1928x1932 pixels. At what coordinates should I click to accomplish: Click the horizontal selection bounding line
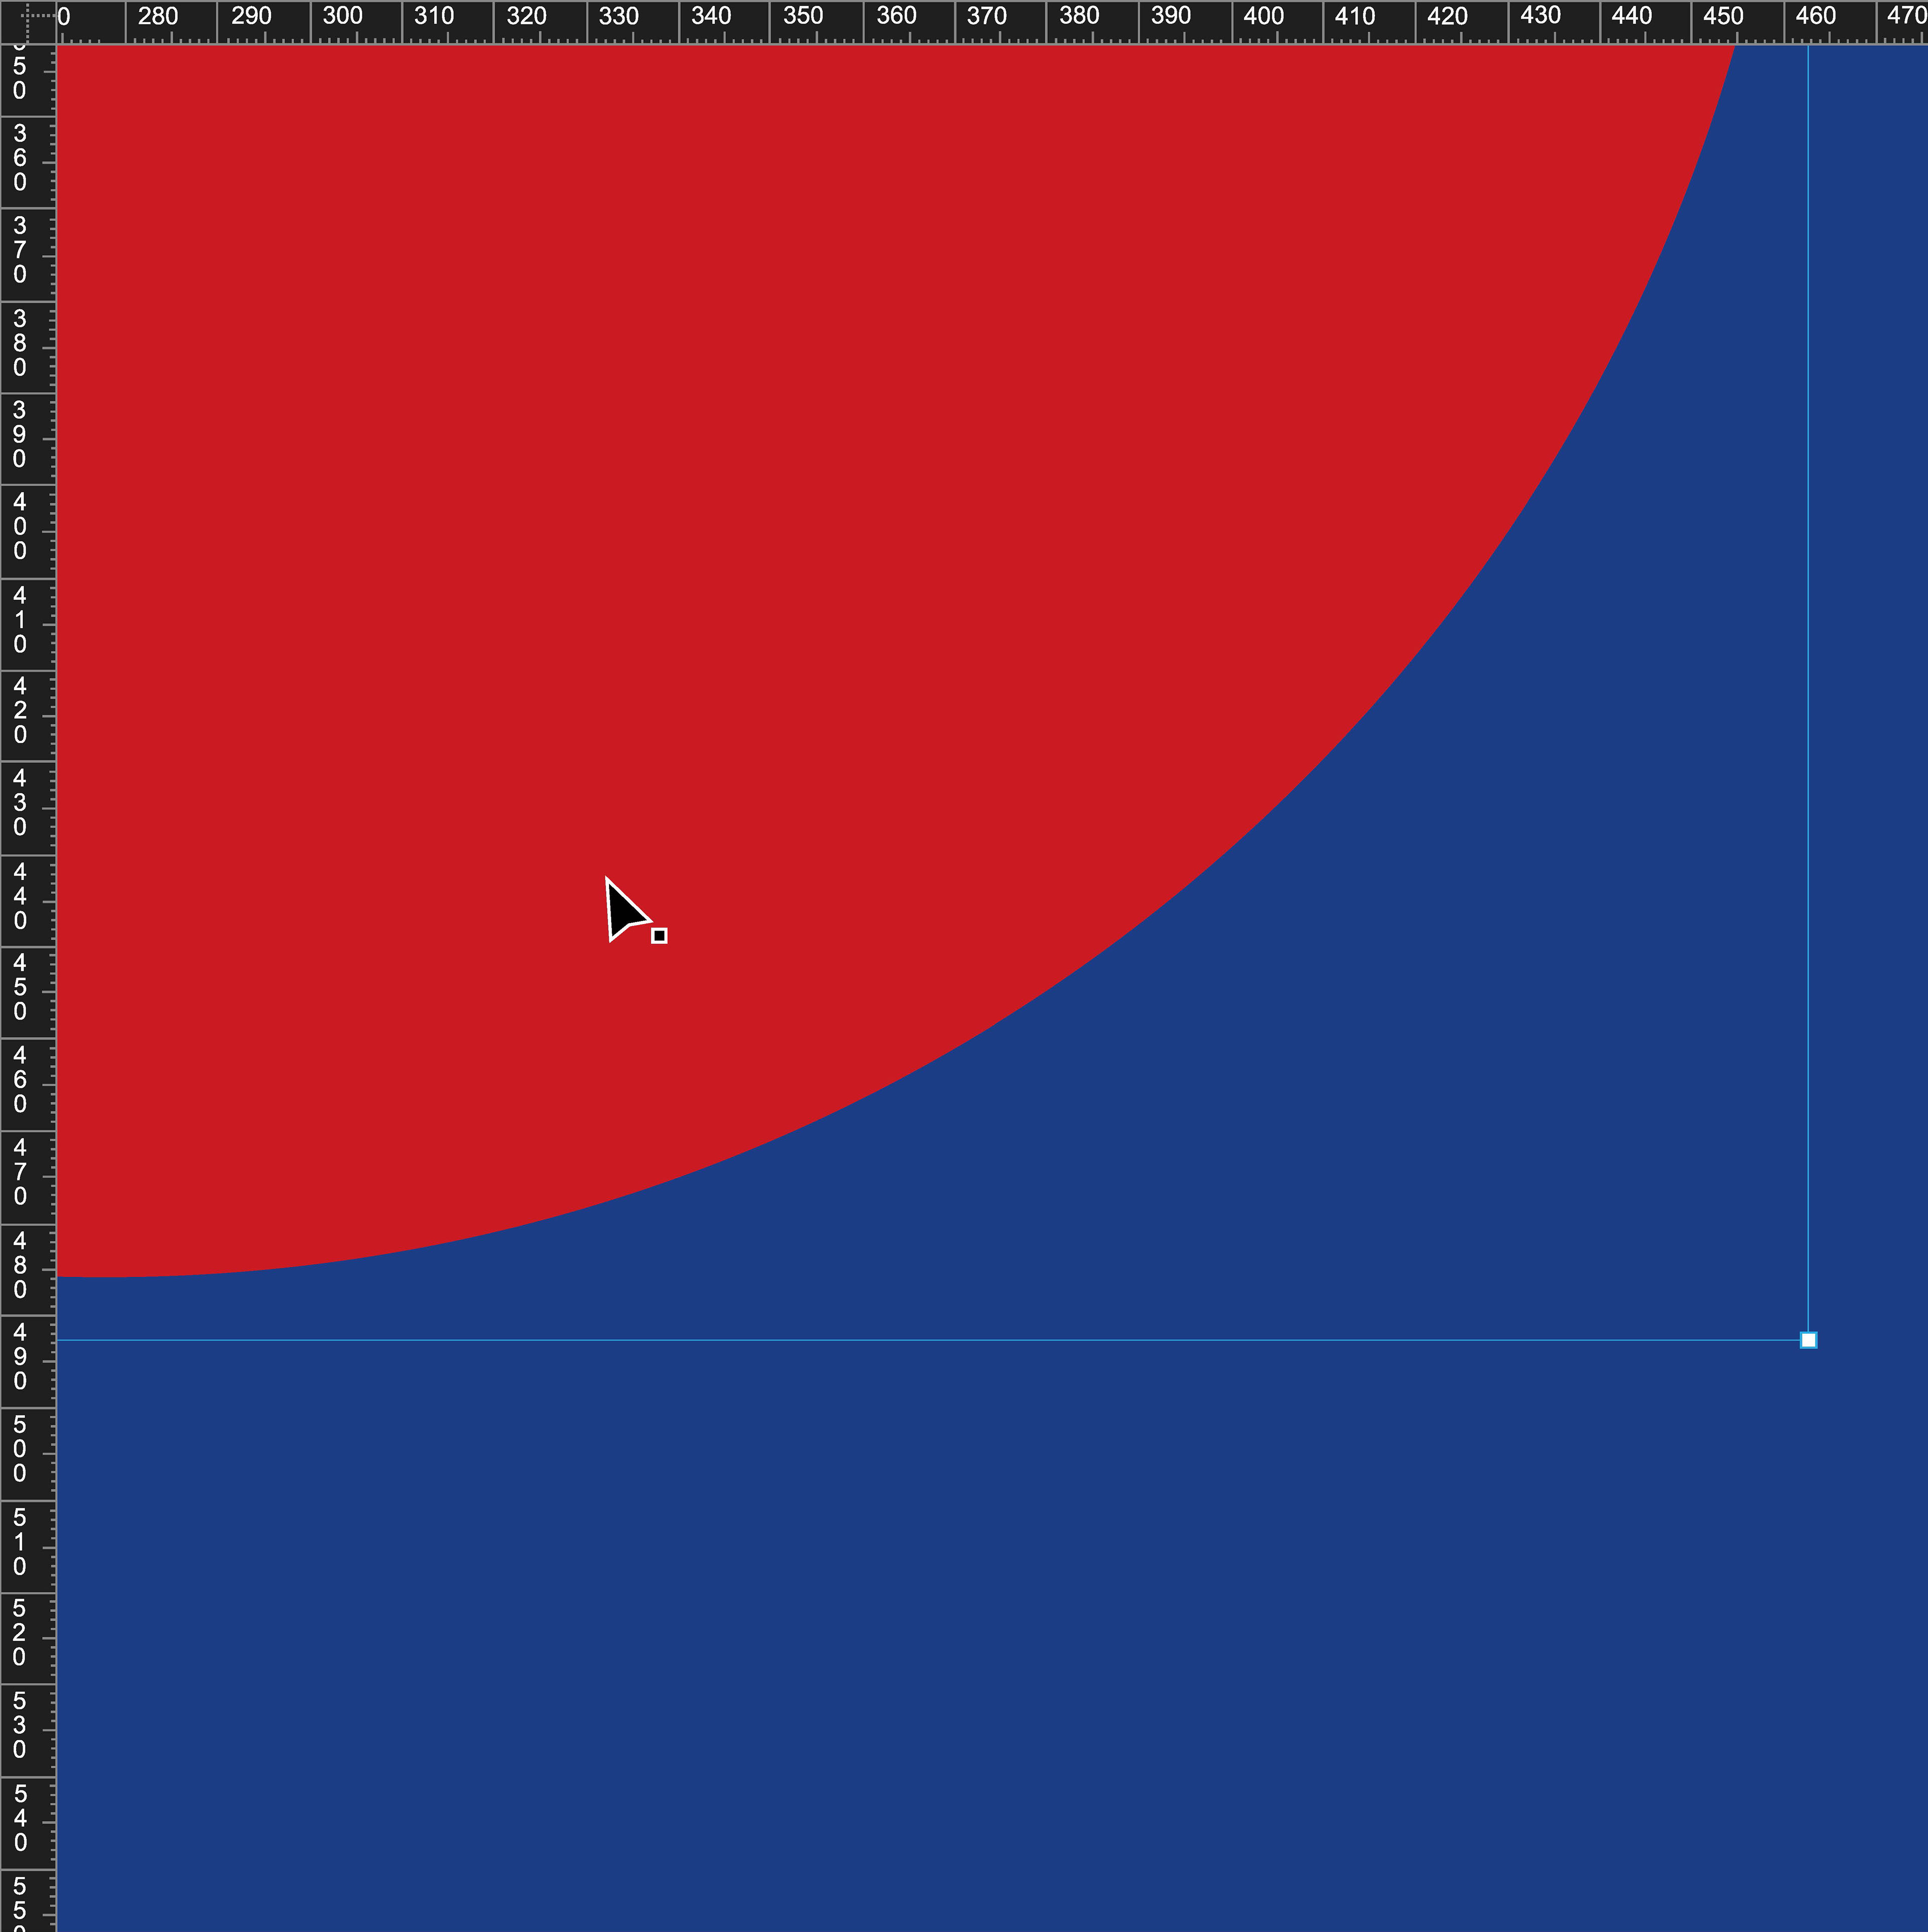(900, 1340)
